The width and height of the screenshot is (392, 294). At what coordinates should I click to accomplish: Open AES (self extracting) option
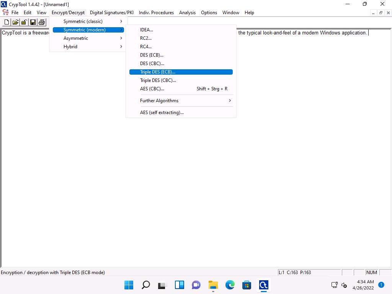pos(162,113)
